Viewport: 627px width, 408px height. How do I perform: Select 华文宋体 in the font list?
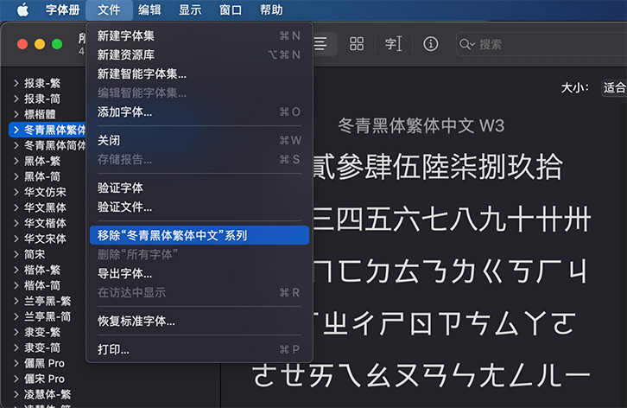(x=45, y=239)
